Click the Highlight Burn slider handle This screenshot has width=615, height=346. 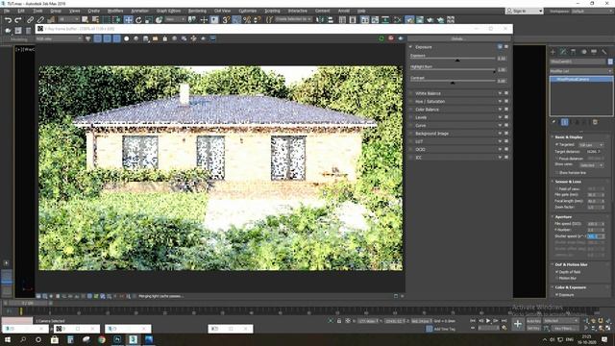click(494, 71)
